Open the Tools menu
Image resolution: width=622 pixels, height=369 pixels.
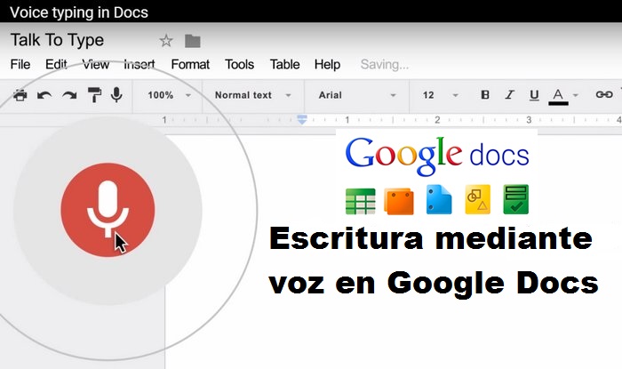pos(239,65)
